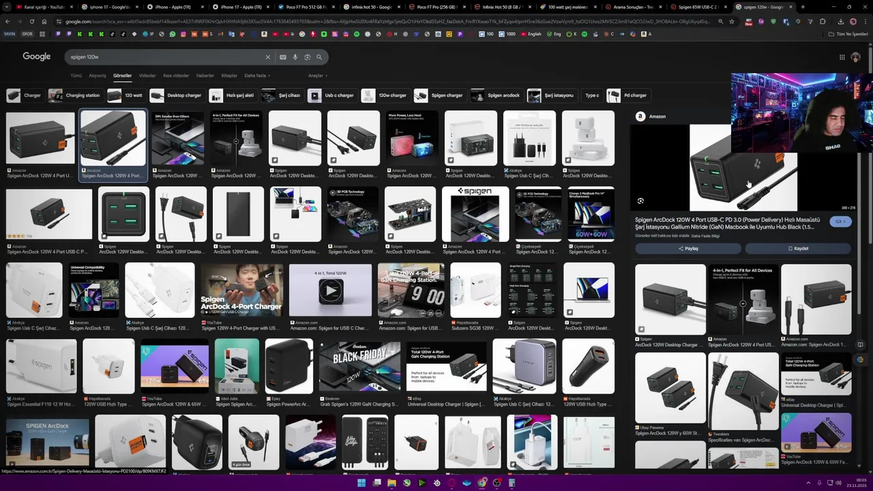Open Chrome icon on taskbar
This screenshot has width=873, height=491.
(482, 483)
